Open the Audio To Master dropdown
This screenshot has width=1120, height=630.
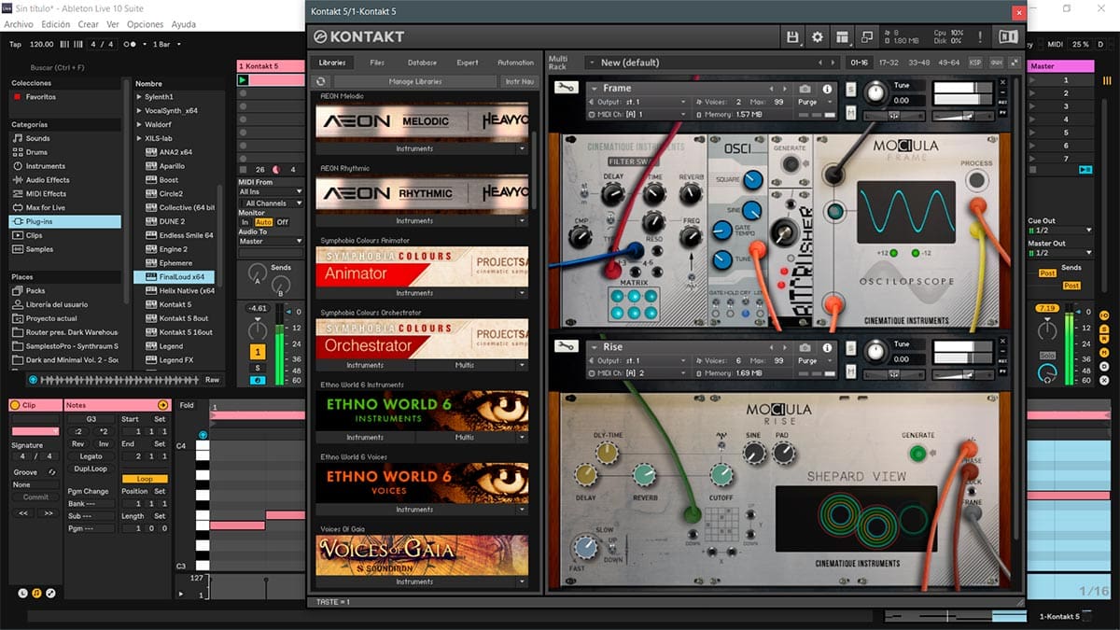[272, 241]
